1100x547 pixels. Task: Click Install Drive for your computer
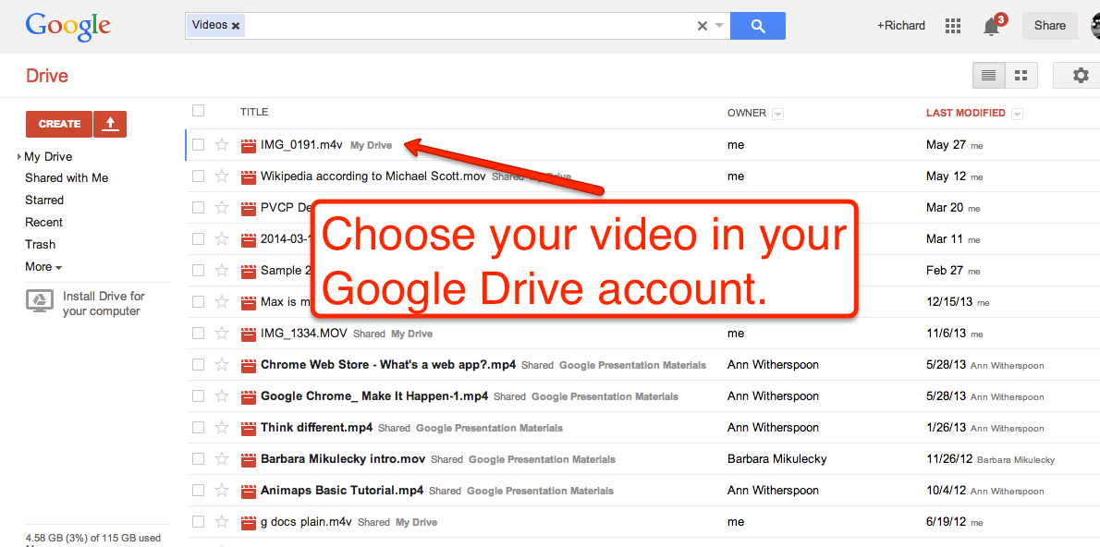point(104,304)
